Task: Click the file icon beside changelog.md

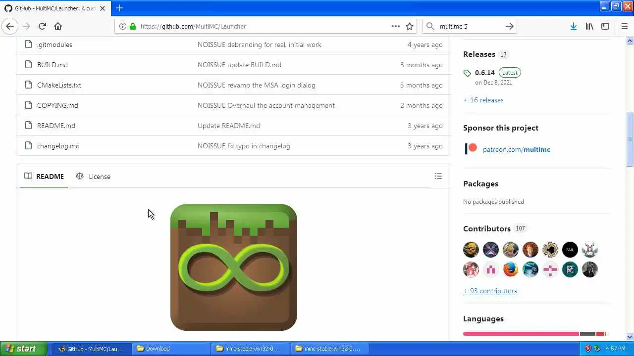Action: click(28, 146)
